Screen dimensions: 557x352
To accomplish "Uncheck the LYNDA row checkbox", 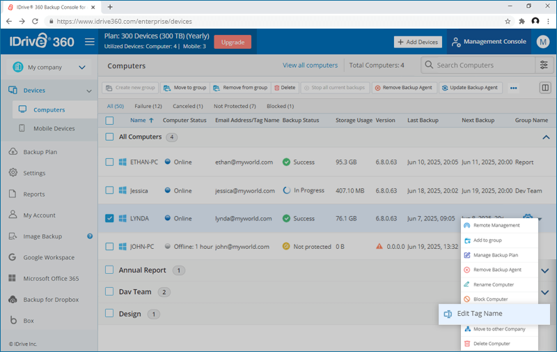I will 109,218.
